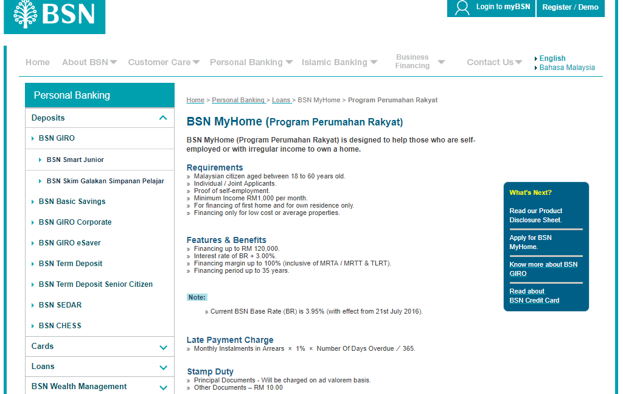The height and width of the screenshot is (394, 623).
Task: Click 'Proof of self-employment' requirement line
Action: pyautogui.click(x=232, y=191)
